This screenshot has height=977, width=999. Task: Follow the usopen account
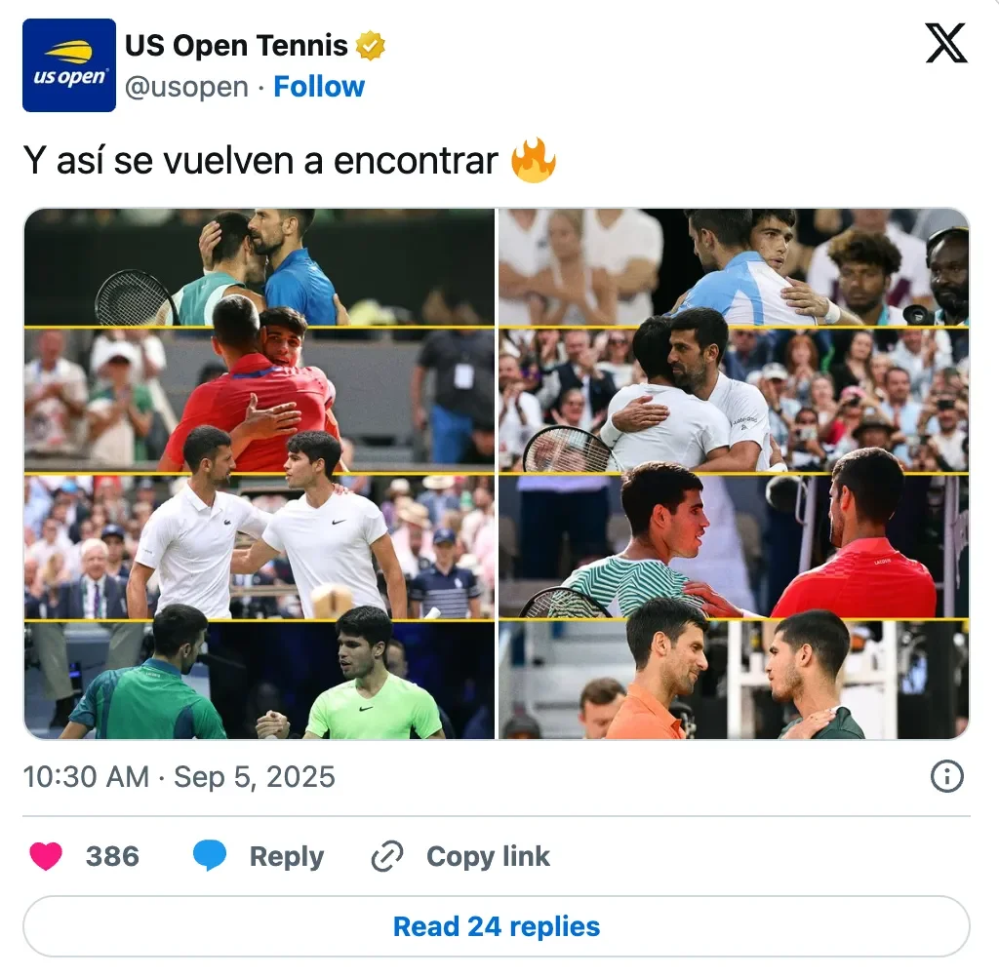(319, 87)
